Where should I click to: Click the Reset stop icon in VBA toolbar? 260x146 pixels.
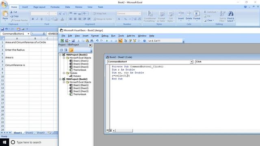[x=116, y=41]
